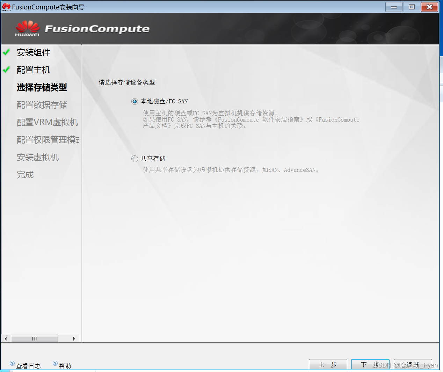Click the question icon beside 帮助
Screen dimensions: 443x372
pyautogui.click(x=55, y=363)
